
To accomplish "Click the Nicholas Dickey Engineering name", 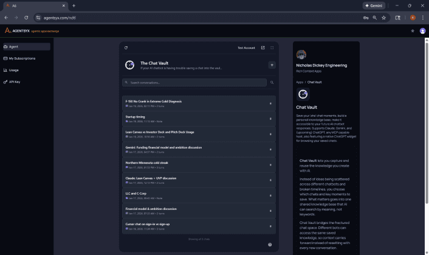I will (321, 66).
